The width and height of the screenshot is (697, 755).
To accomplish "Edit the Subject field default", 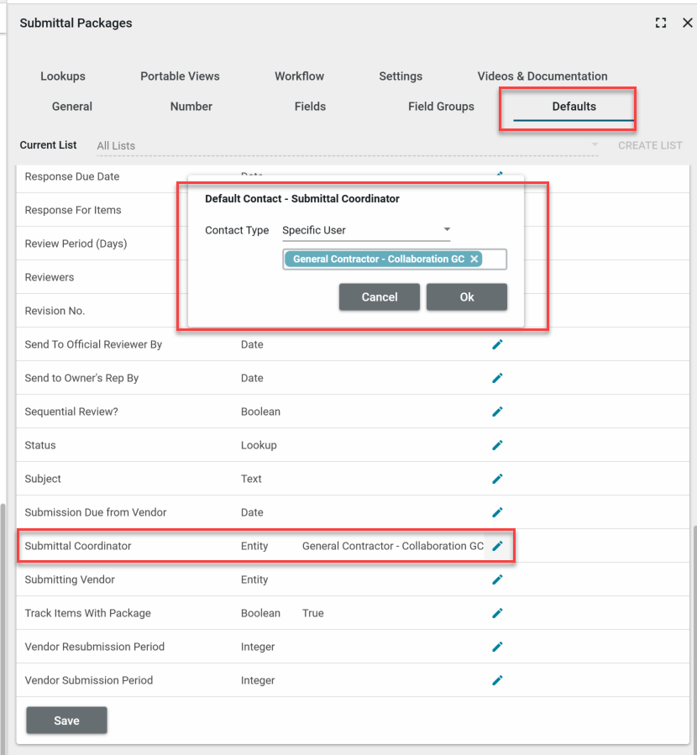I will tap(497, 479).
